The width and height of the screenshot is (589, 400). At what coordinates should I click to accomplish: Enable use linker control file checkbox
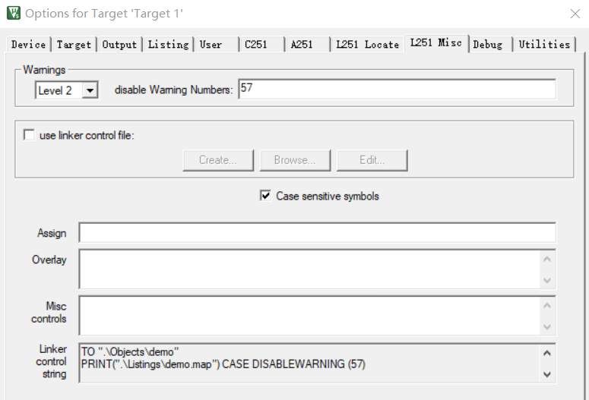click(29, 134)
